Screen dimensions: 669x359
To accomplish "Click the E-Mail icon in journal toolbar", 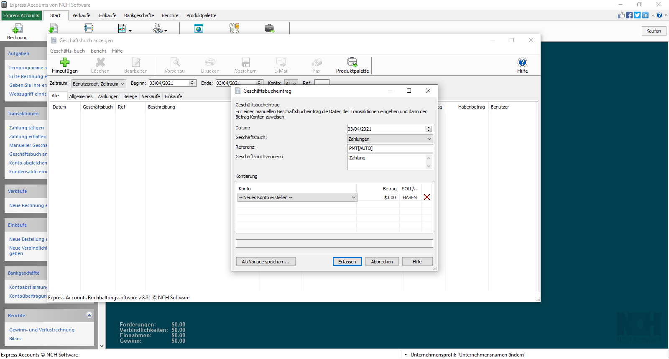I will [x=281, y=62].
